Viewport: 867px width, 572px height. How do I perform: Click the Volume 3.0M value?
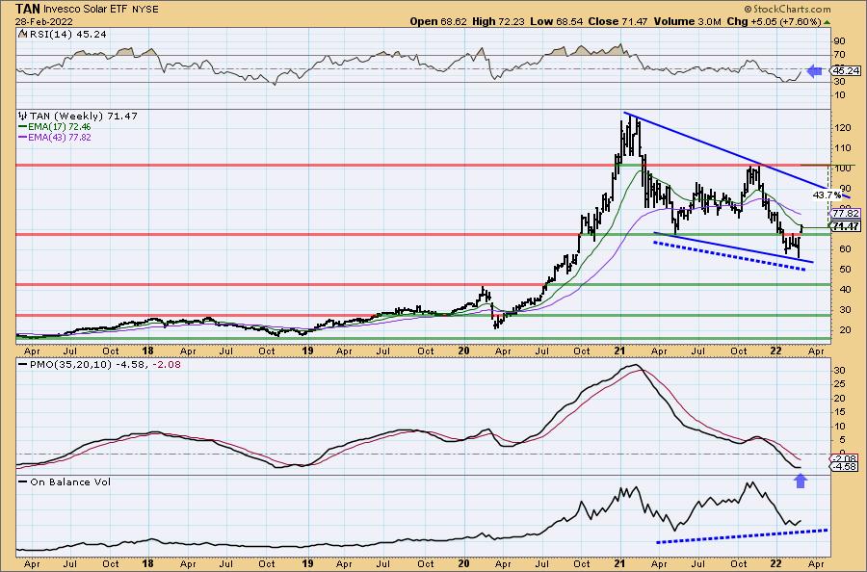pos(687,21)
